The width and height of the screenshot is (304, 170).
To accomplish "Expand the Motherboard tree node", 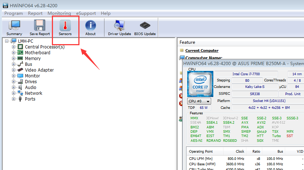I will coord(13,52).
